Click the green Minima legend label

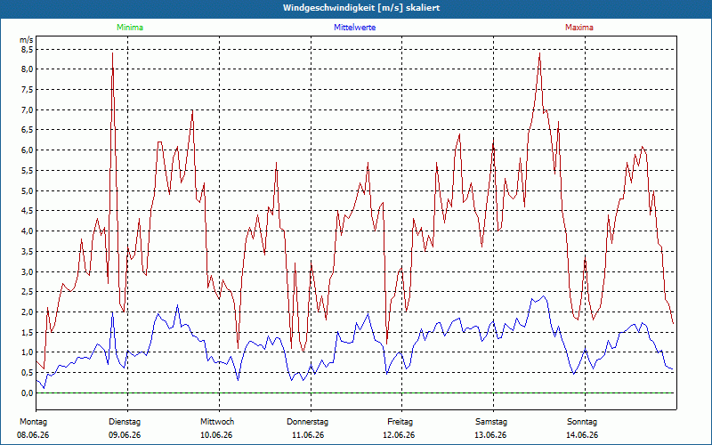[x=130, y=28]
